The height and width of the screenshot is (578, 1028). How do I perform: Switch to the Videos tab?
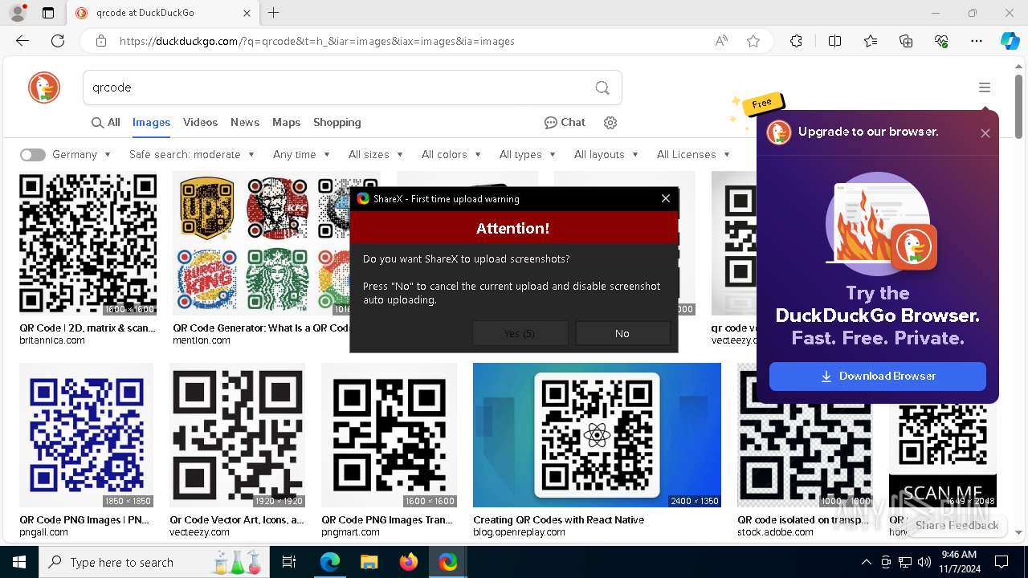(x=200, y=123)
